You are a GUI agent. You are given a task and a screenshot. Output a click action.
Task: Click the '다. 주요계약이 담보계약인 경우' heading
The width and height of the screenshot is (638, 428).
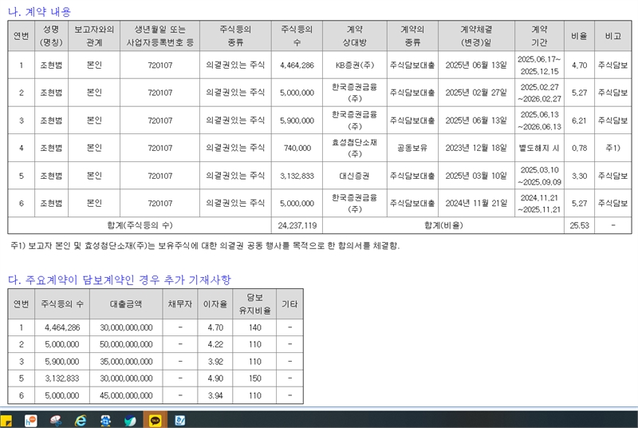(x=120, y=279)
